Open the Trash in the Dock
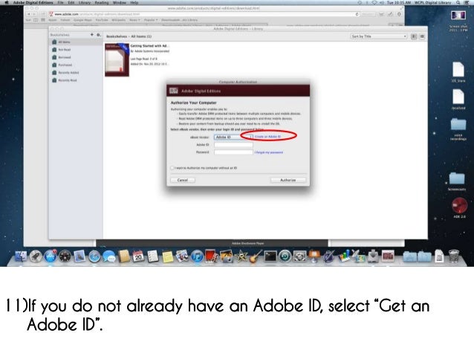Screen dimensions: 474x356 (x=453, y=256)
